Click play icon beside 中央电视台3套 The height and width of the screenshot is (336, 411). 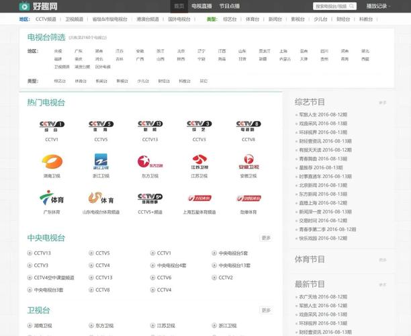click(30, 290)
